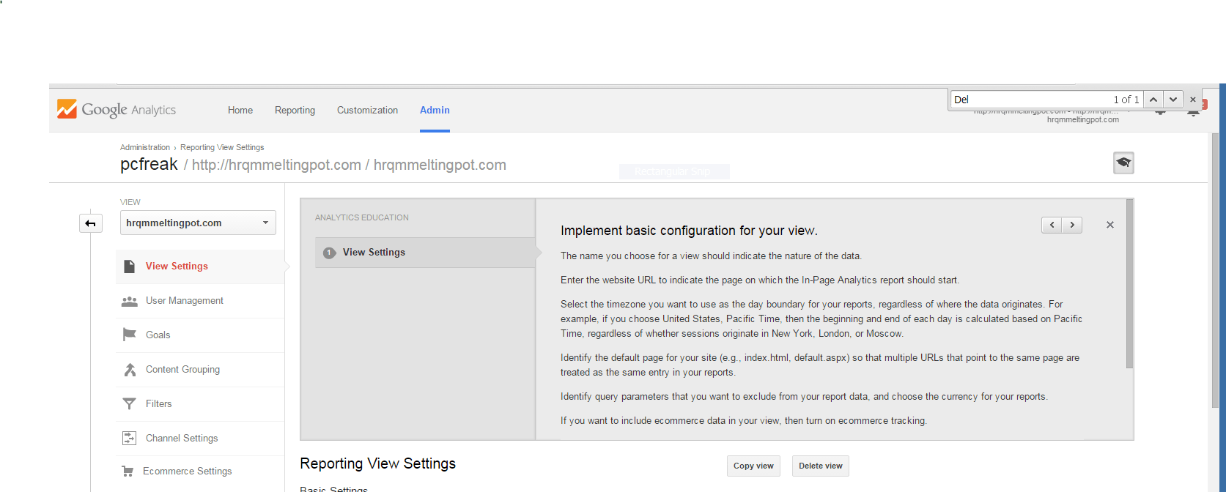Select the Admin tab

(x=435, y=111)
